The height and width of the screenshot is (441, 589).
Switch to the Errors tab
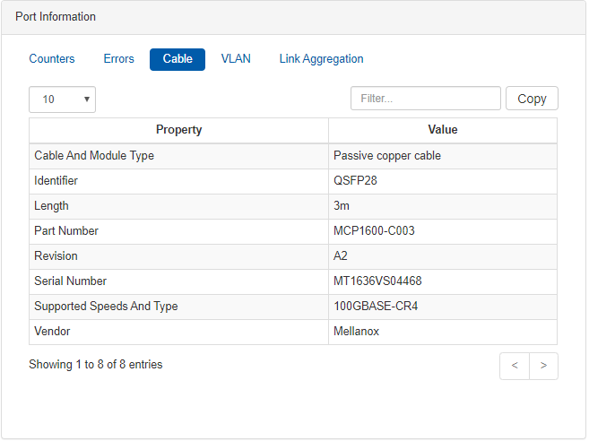pos(118,59)
